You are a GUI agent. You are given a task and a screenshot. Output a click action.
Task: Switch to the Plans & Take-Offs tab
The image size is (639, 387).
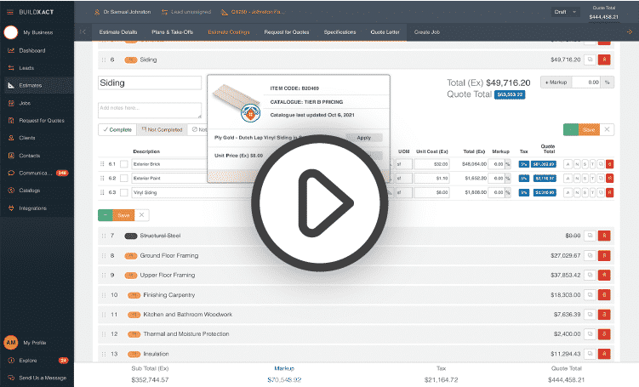click(173, 31)
